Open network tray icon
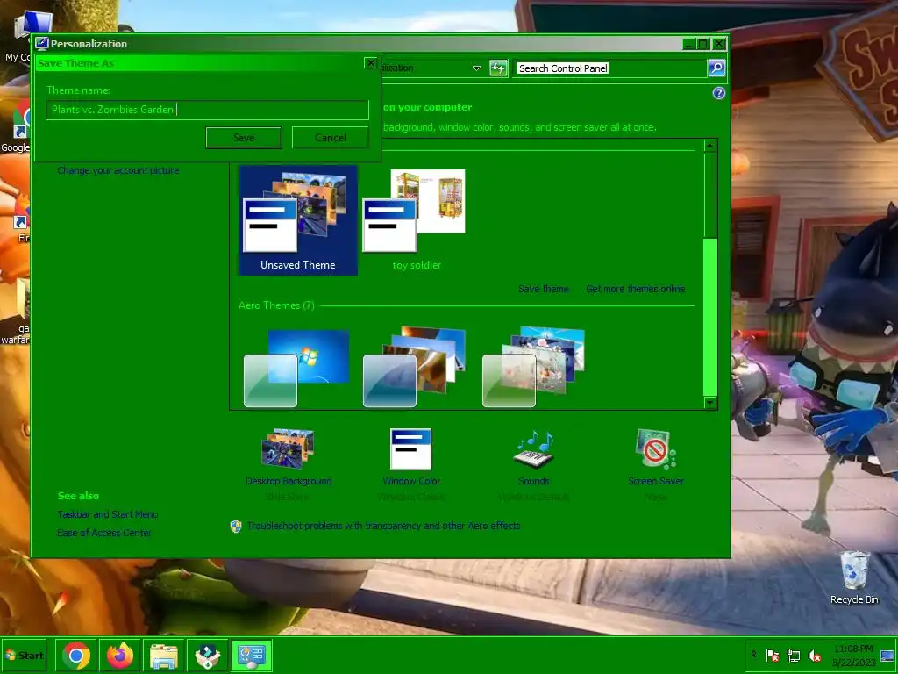Image resolution: width=898 pixels, height=674 pixels. 793,655
